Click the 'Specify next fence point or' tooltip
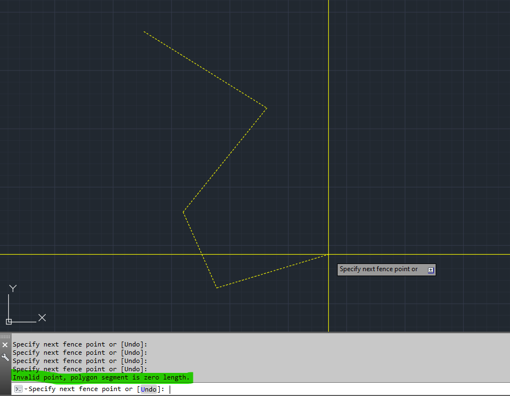The image size is (510, 396). tap(387, 269)
